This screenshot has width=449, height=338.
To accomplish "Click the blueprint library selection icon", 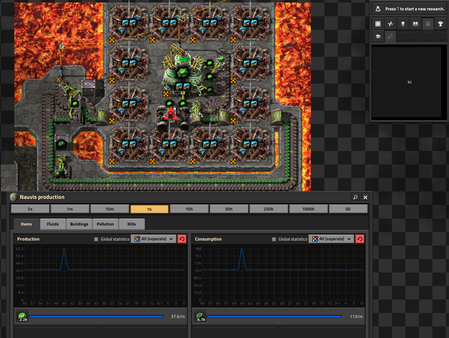I will click(x=378, y=24).
